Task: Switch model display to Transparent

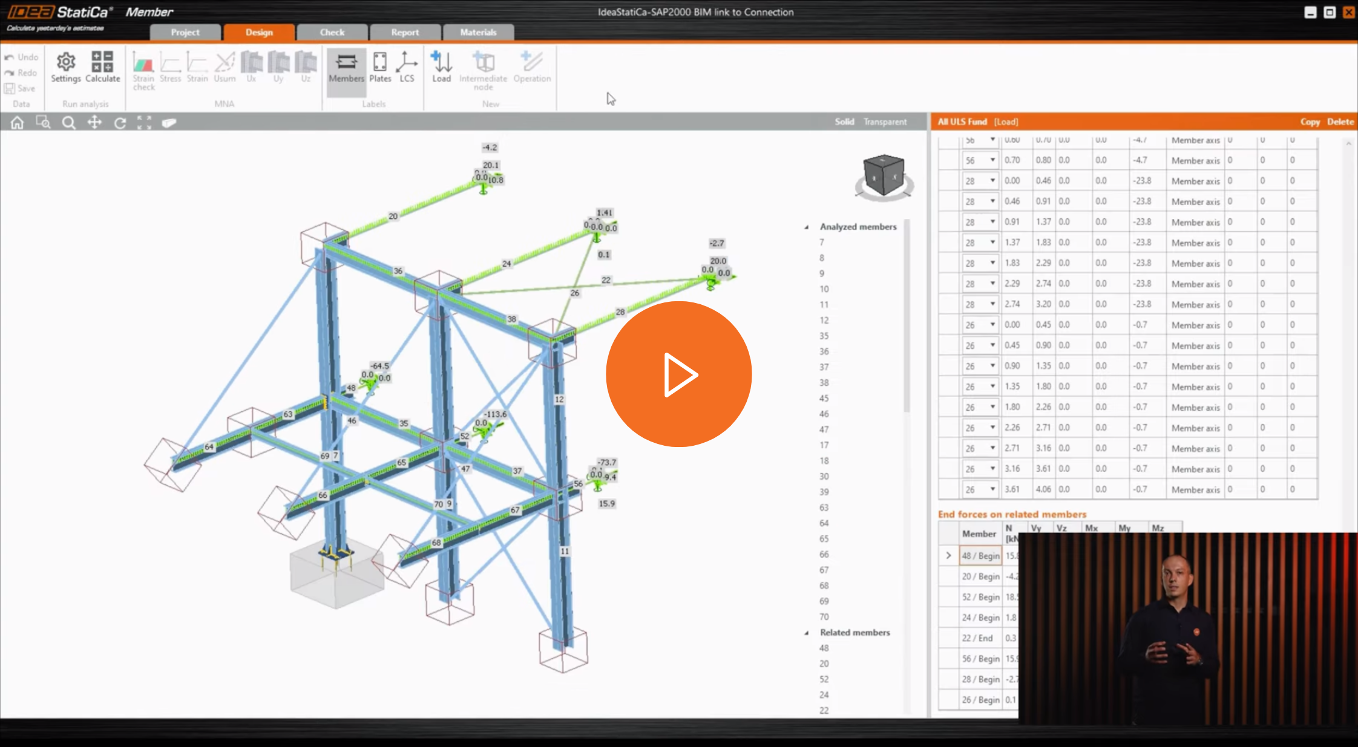Action: coord(885,122)
